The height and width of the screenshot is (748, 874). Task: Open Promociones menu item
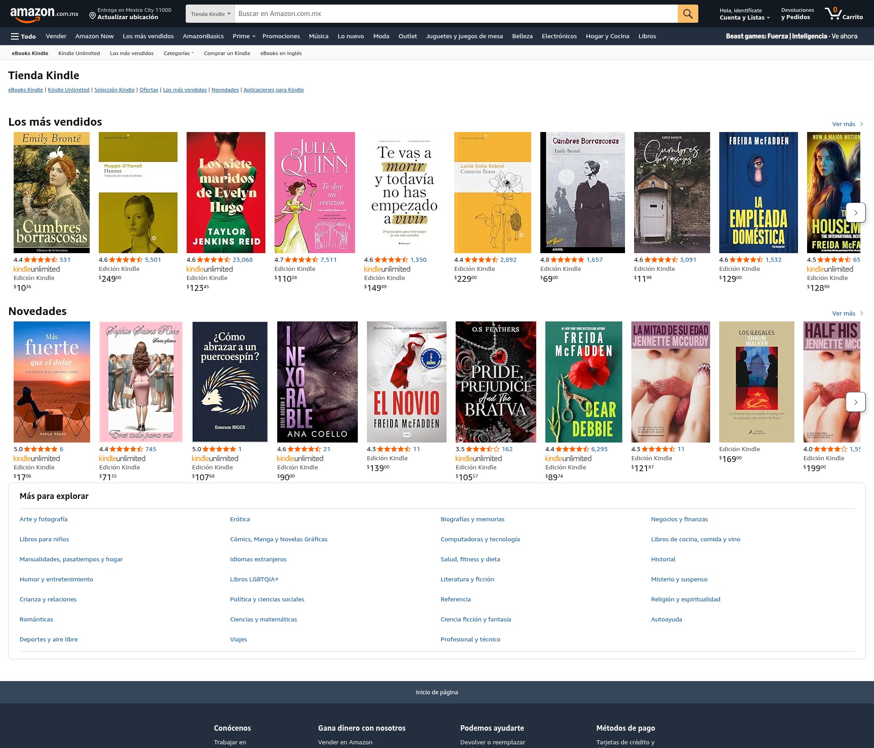pyautogui.click(x=281, y=36)
